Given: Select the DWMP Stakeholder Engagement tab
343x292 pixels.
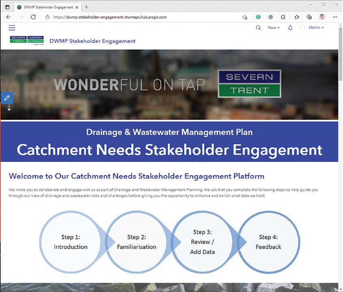Looking at the screenshot, I should pos(48,7).
